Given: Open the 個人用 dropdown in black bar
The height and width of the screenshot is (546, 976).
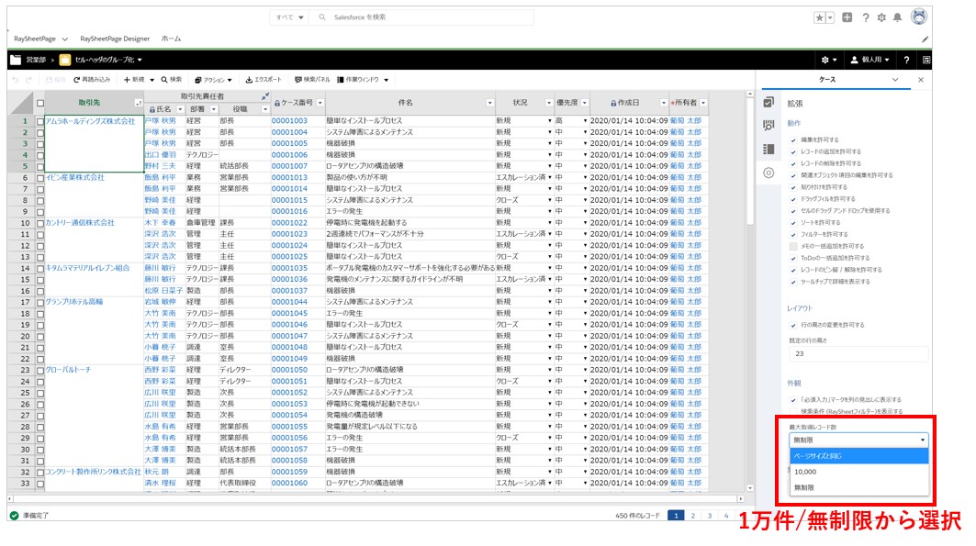Looking at the screenshot, I should point(869,60).
